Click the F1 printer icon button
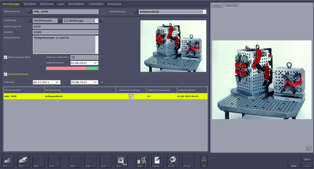This screenshot has width=314, height=169. point(8,161)
